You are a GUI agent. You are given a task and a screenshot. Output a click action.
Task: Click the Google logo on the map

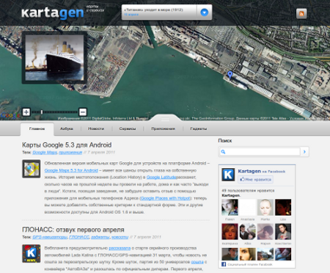pyautogui.click(x=10, y=115)
